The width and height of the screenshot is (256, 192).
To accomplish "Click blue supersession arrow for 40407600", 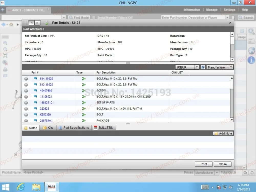I will 35,90.
